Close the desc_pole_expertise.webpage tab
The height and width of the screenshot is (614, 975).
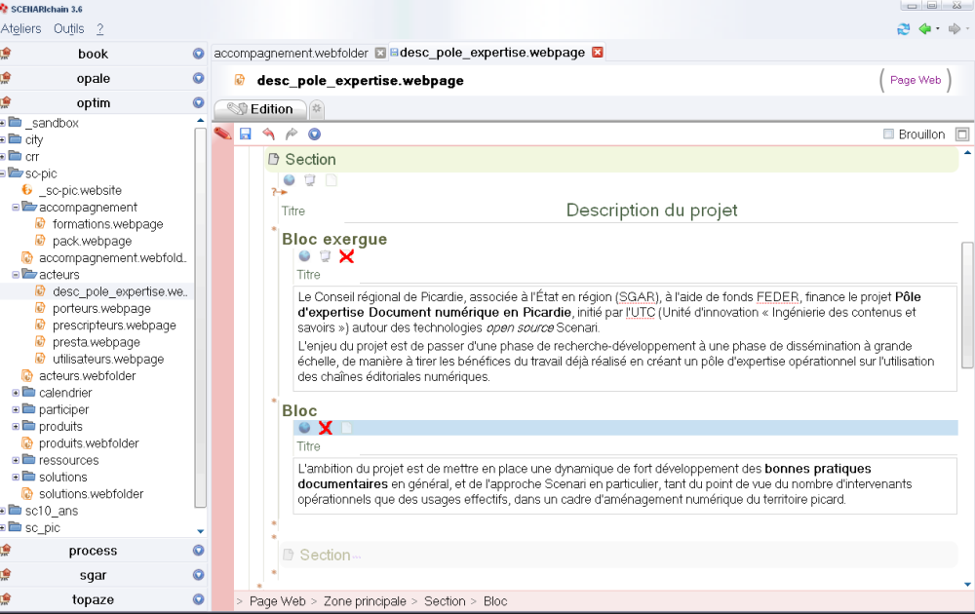tap(598, 53)
